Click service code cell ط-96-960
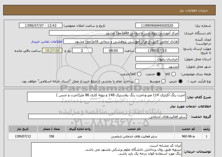This screenshot has width=222, height=157. point(188,136)
